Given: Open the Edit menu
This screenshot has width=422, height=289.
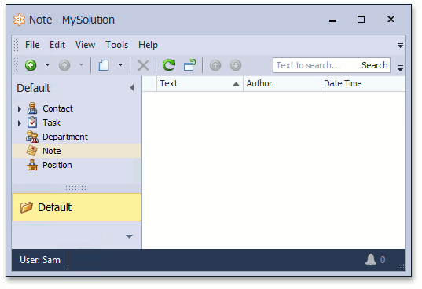Looking at the screenshot, I should (x=57, y=45).
